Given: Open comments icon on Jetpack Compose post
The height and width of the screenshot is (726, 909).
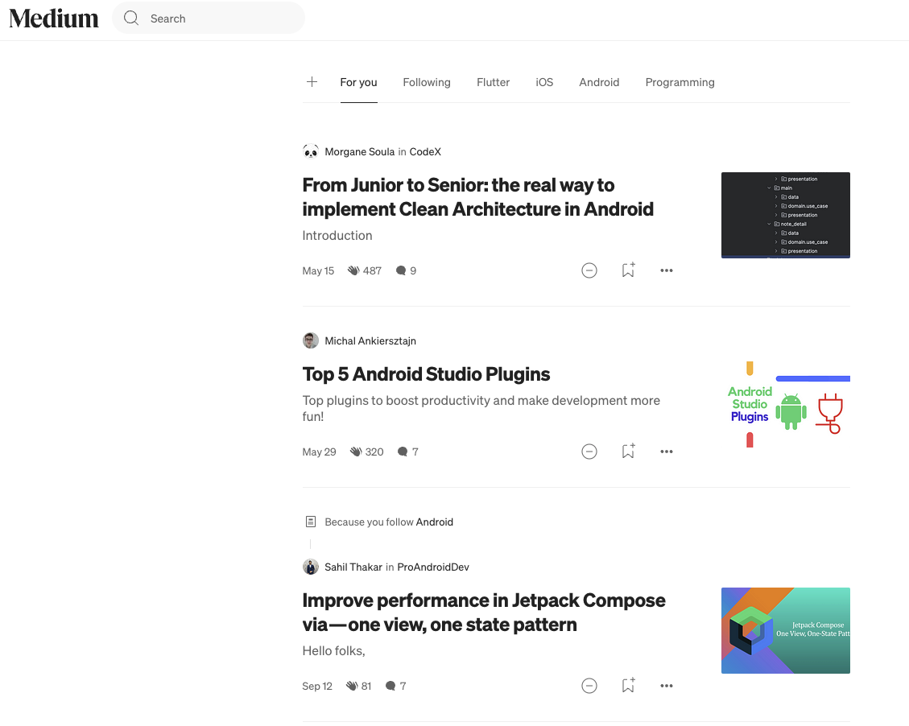Looking at the screenshot, I should click(x=390, y=686).
